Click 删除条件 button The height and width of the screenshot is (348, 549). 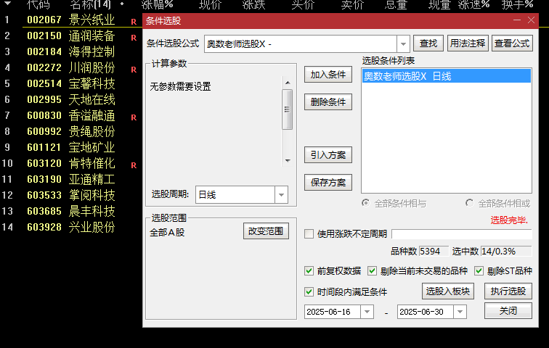pos(328,102)
